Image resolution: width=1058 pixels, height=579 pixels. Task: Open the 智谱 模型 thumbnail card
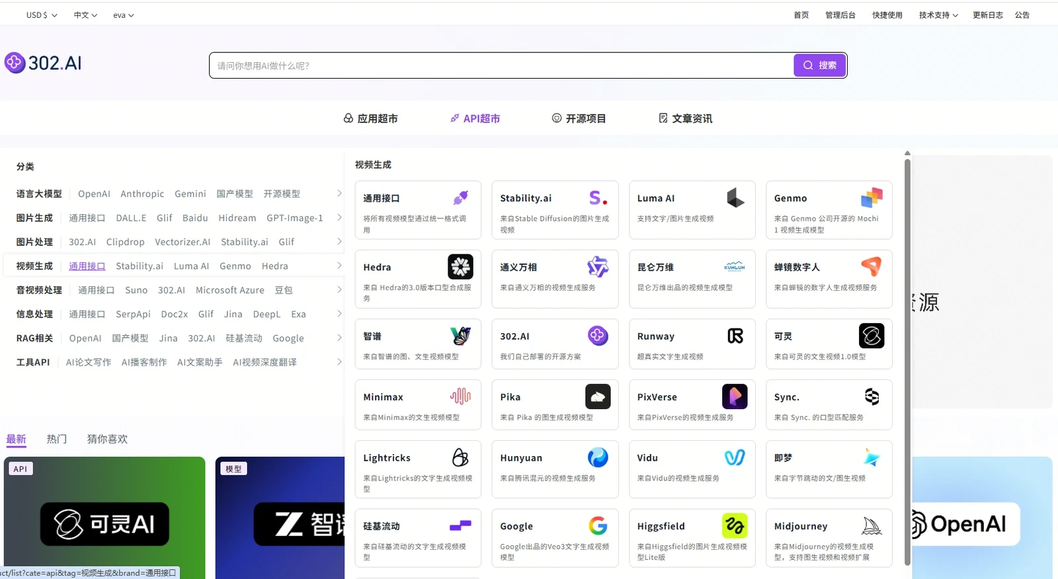280,518
